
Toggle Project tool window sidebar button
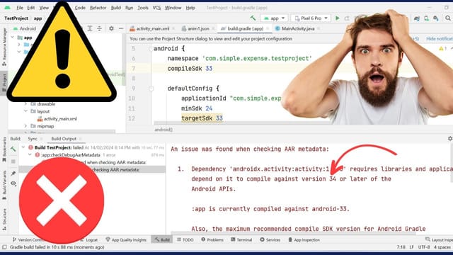pos(4,83)
